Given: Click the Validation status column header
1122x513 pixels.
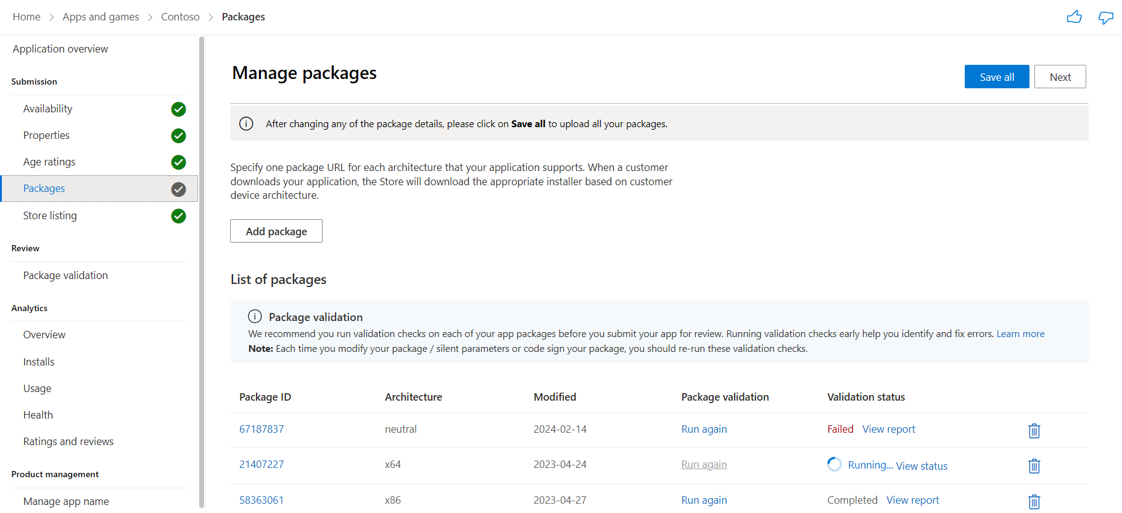Looking at the screenshot, I should tap(866, 397).
